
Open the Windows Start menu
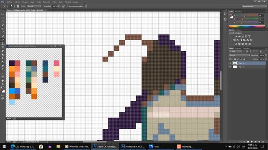click(4, 146)
